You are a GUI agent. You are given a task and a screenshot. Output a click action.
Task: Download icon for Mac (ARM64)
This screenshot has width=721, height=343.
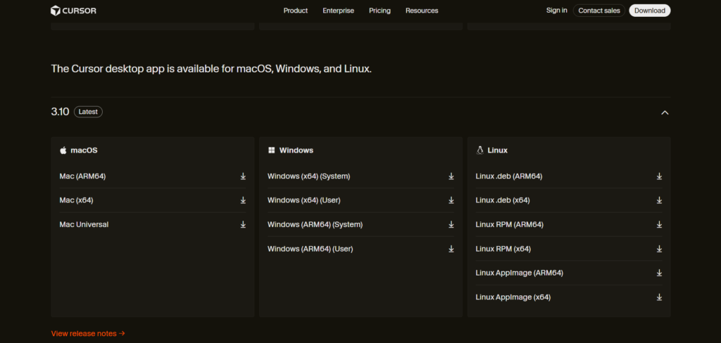click(243, 176)
